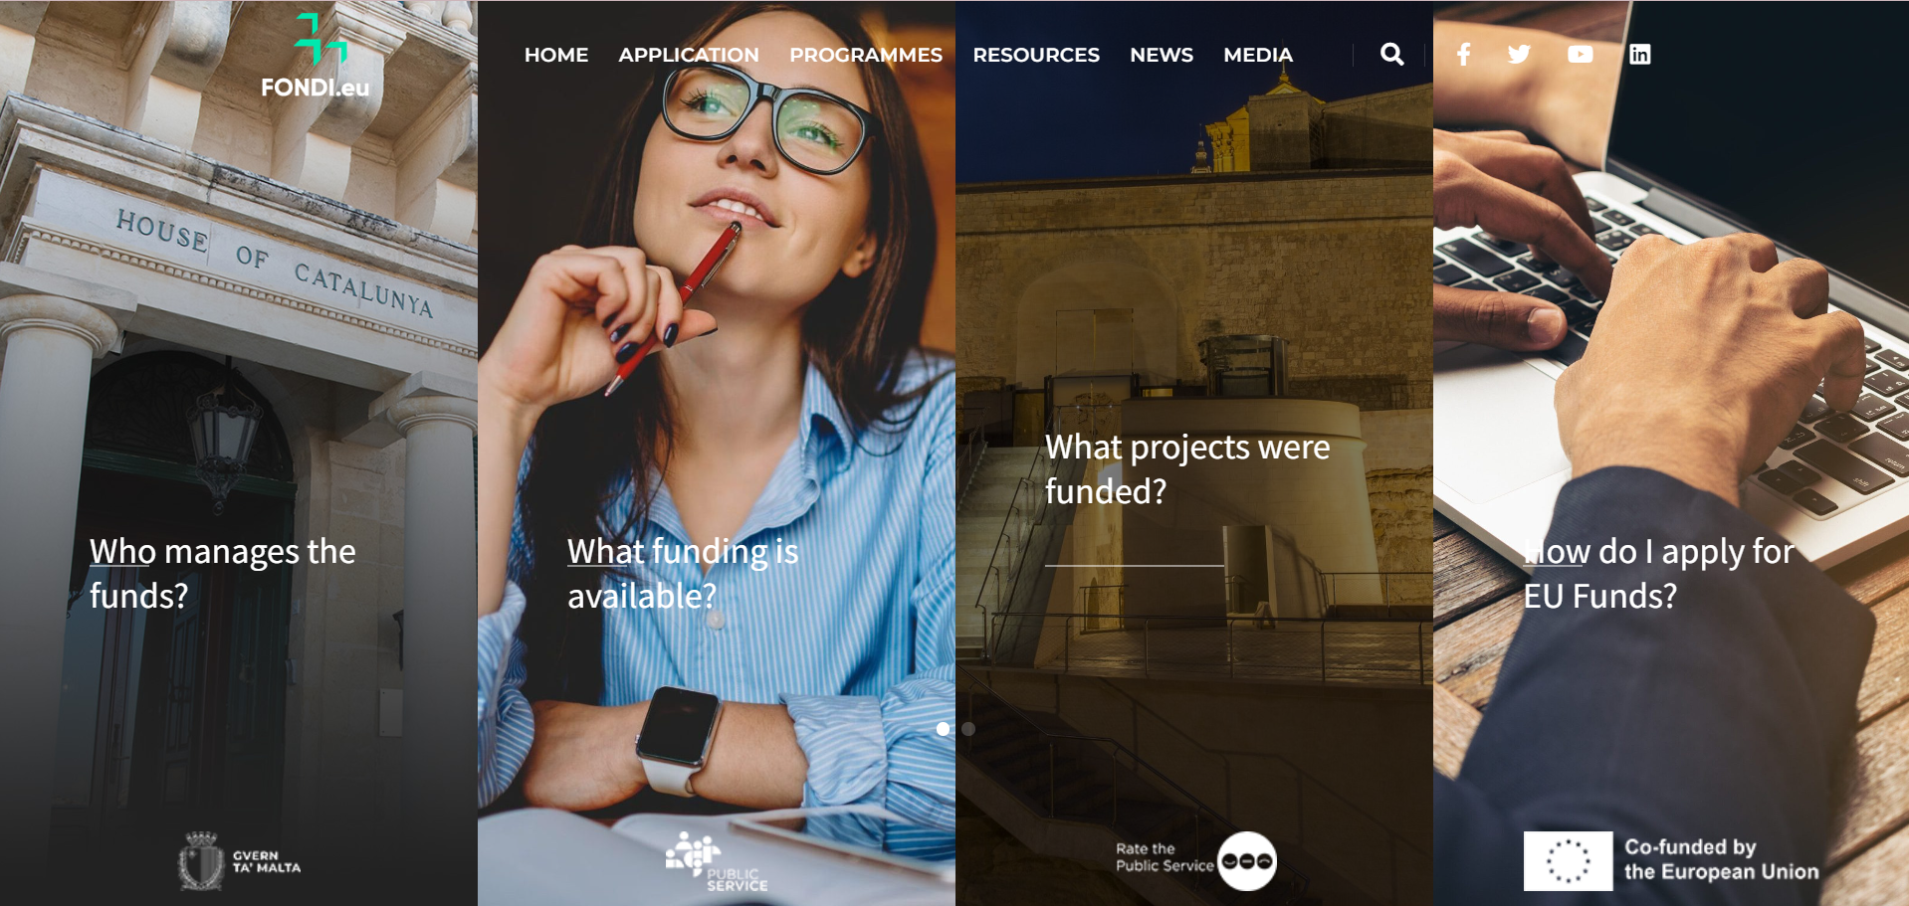Click the FONDI.eu logo

coord(316,57)
